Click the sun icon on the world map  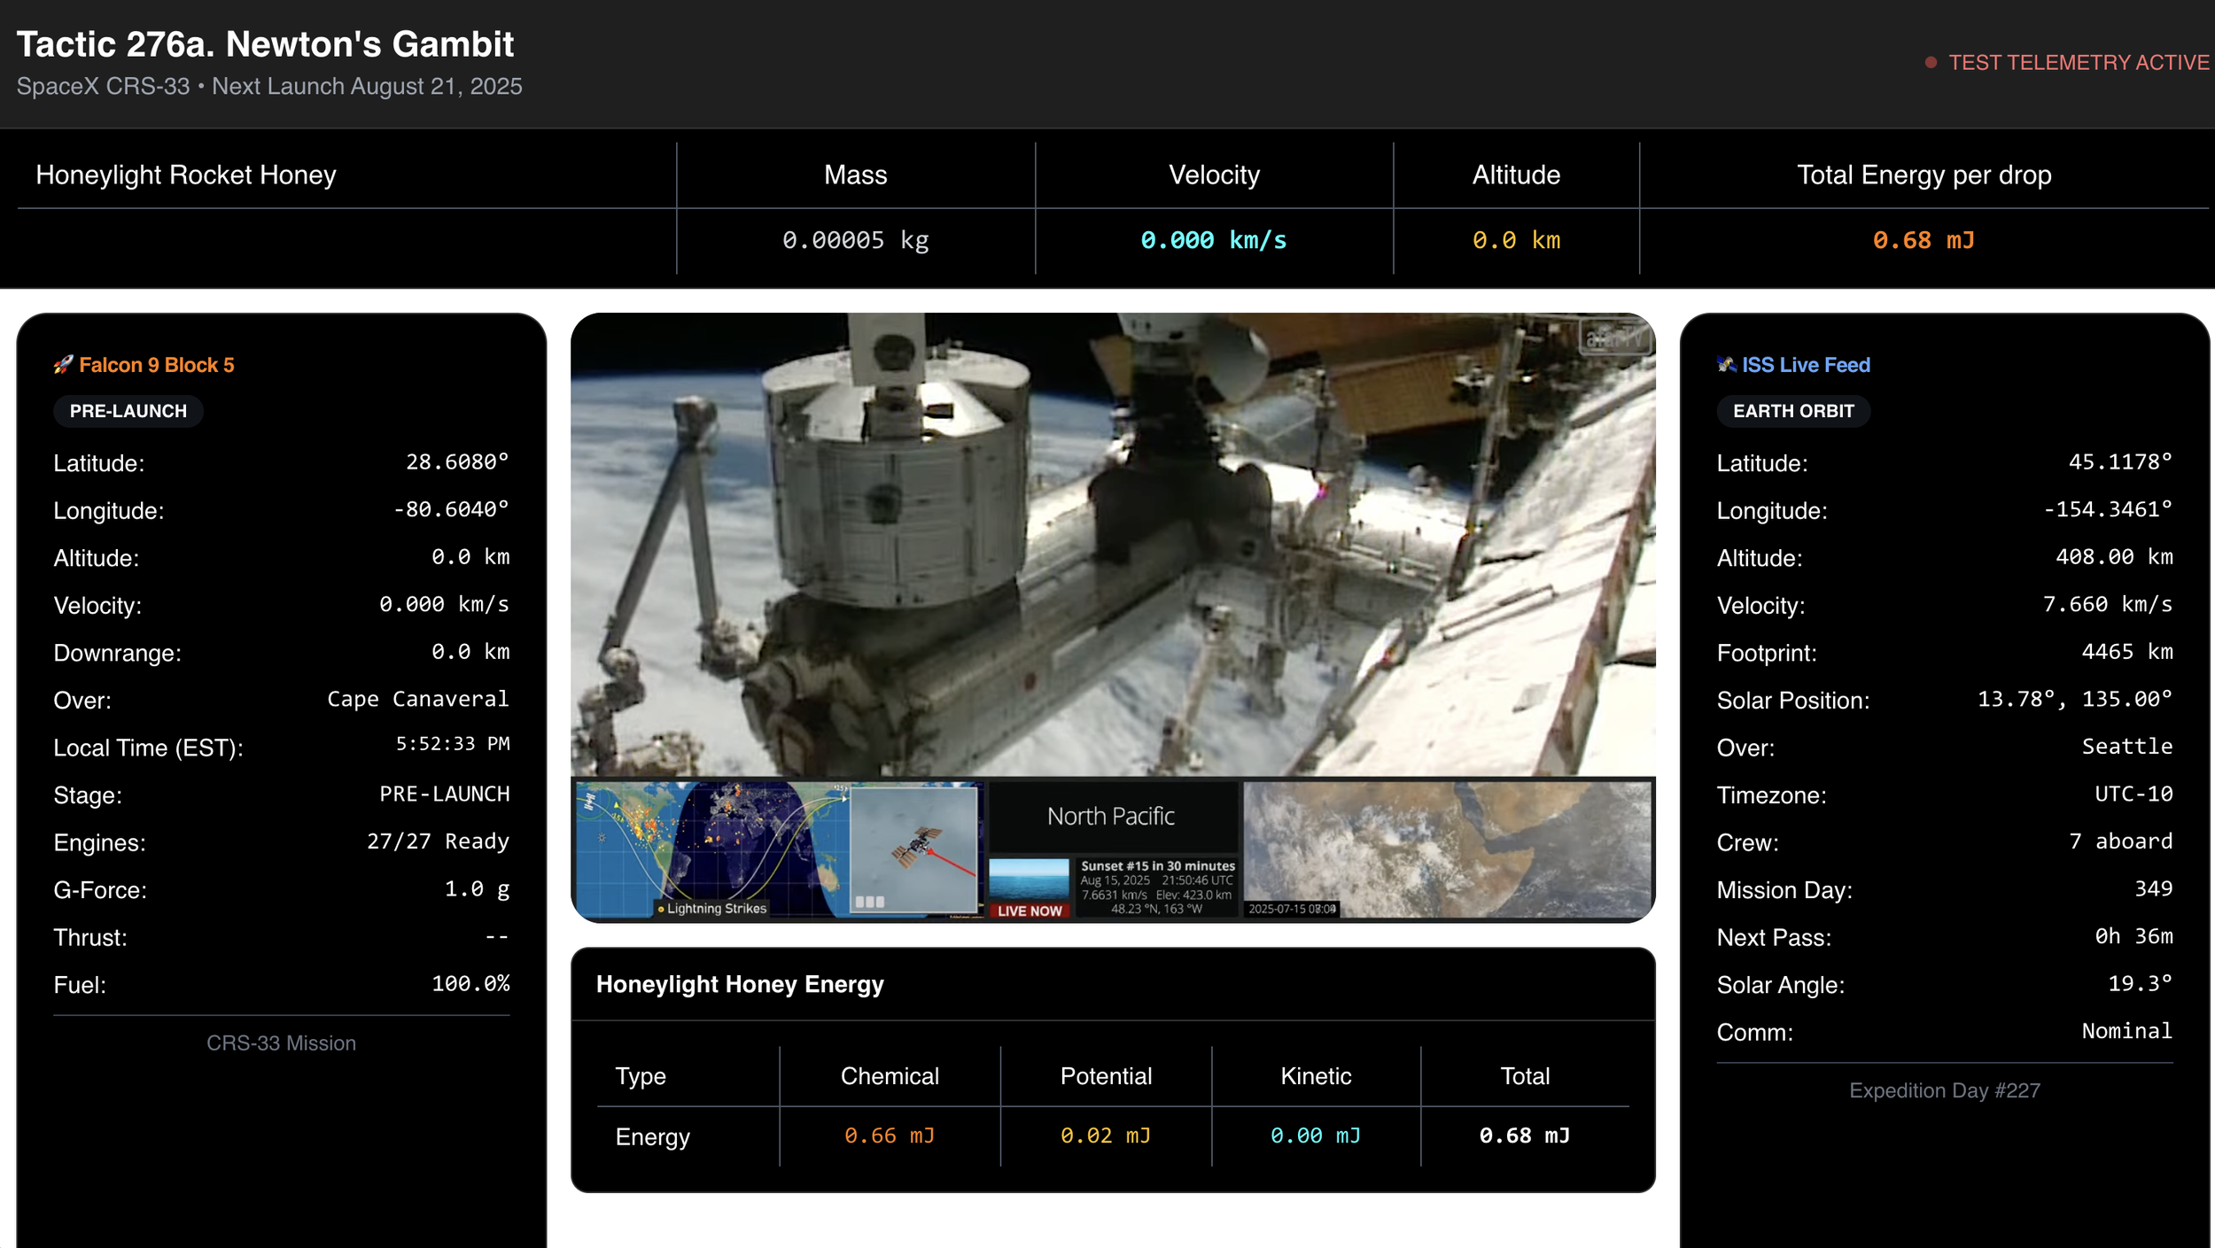(602, 837)
